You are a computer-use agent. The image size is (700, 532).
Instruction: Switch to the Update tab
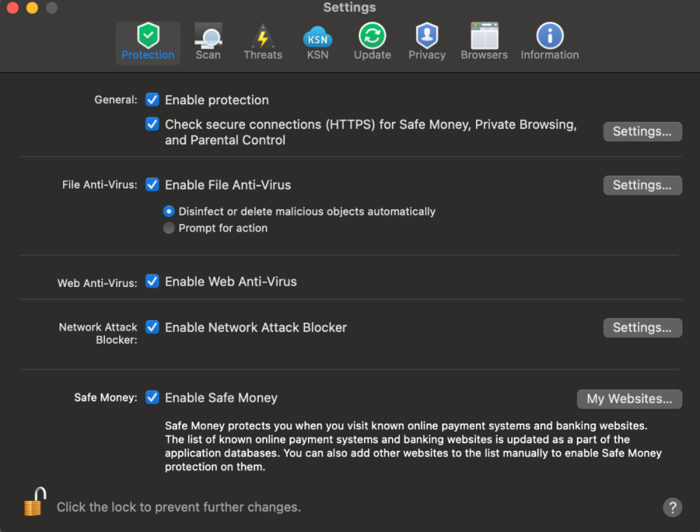click(x=372, y=41)
